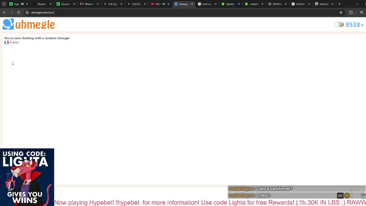This screenshot has height=206, width=366.
Task: Switch to the 'both wo' Google tab
Action: click(x=206, y=4)
